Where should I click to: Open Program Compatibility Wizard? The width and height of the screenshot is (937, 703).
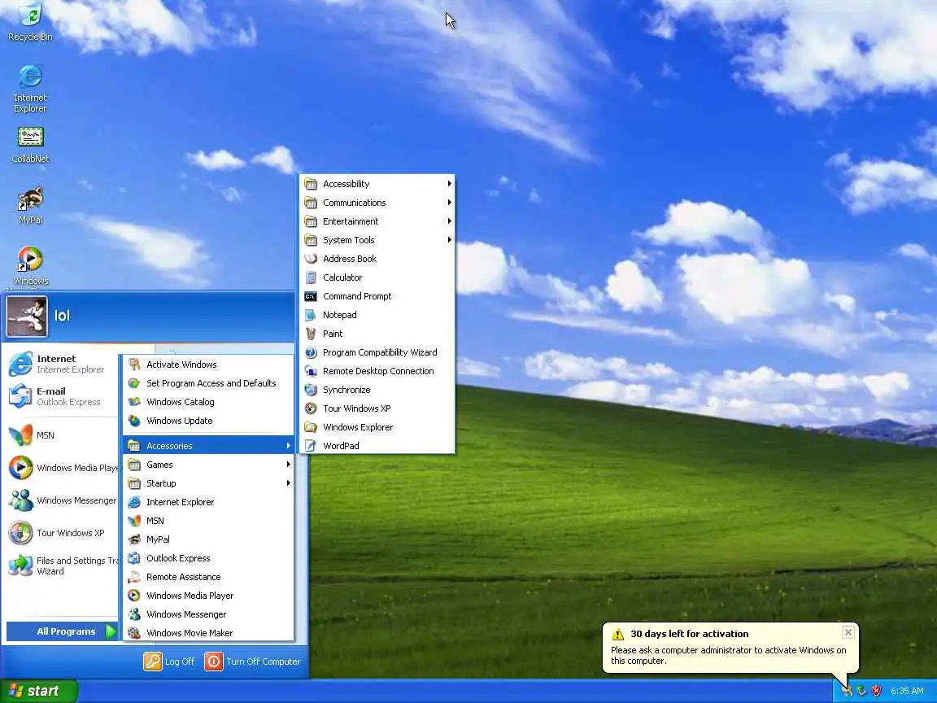(377, 352)
